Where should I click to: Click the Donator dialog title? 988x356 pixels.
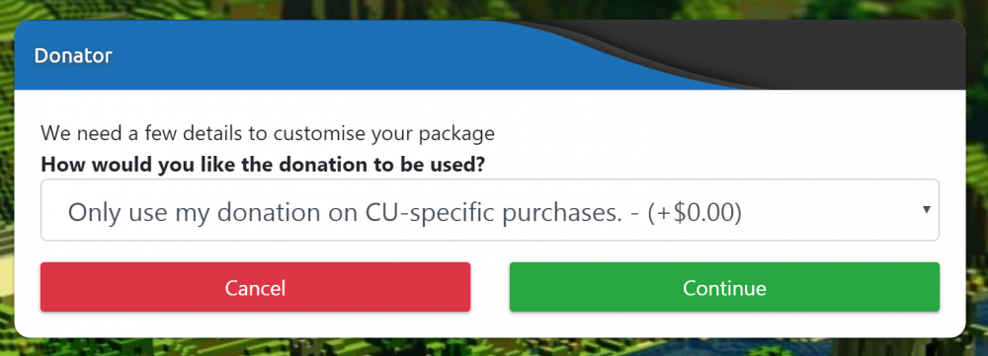[x=73, y=55]
